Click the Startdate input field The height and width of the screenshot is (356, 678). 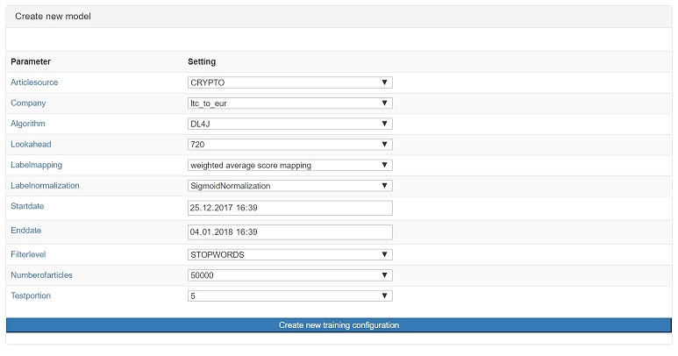point(289,209)
